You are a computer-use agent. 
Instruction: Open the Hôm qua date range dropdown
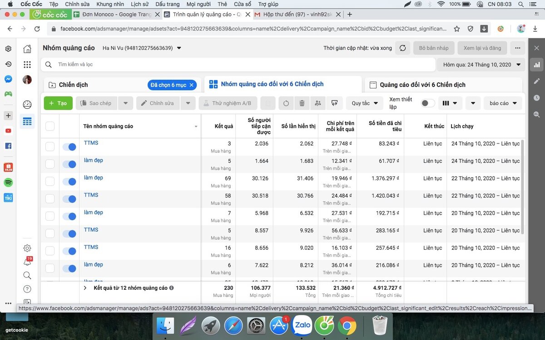click(481, 65)
